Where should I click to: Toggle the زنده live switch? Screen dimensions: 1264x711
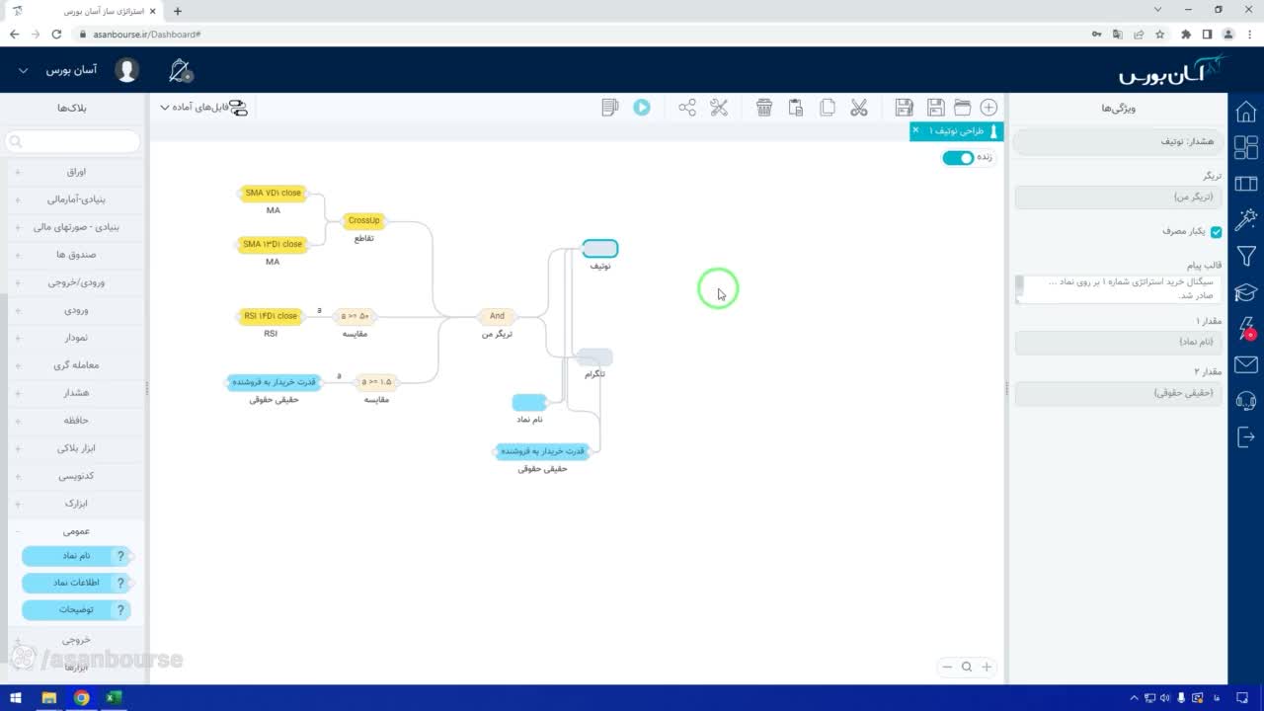point(957,158)
